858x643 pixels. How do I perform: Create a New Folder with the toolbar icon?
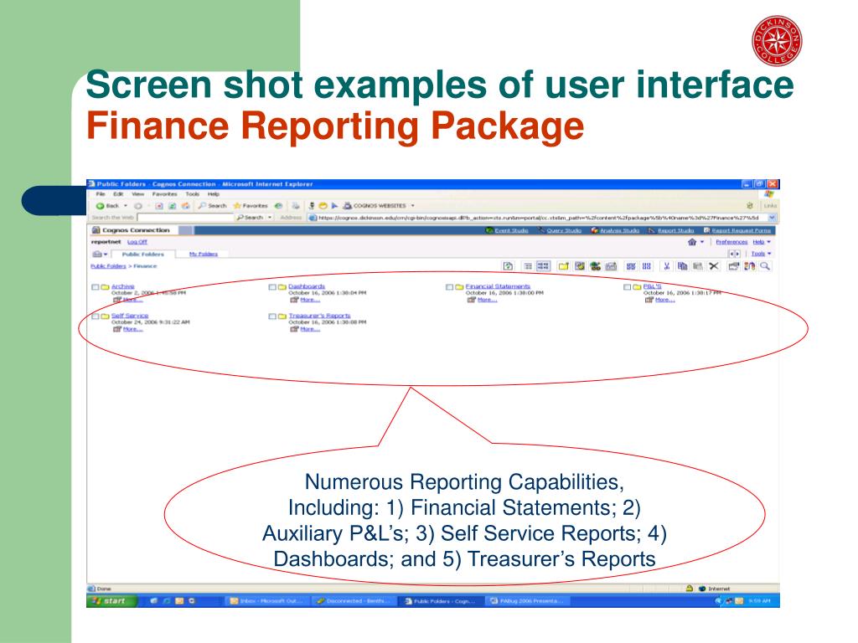[x=563, y=266]
